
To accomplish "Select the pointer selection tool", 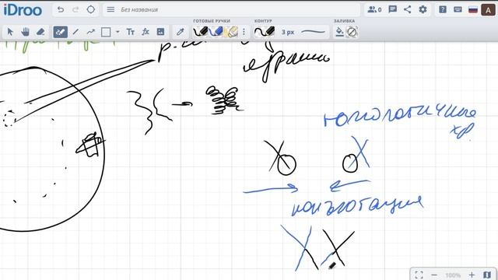I will point(10,32).
